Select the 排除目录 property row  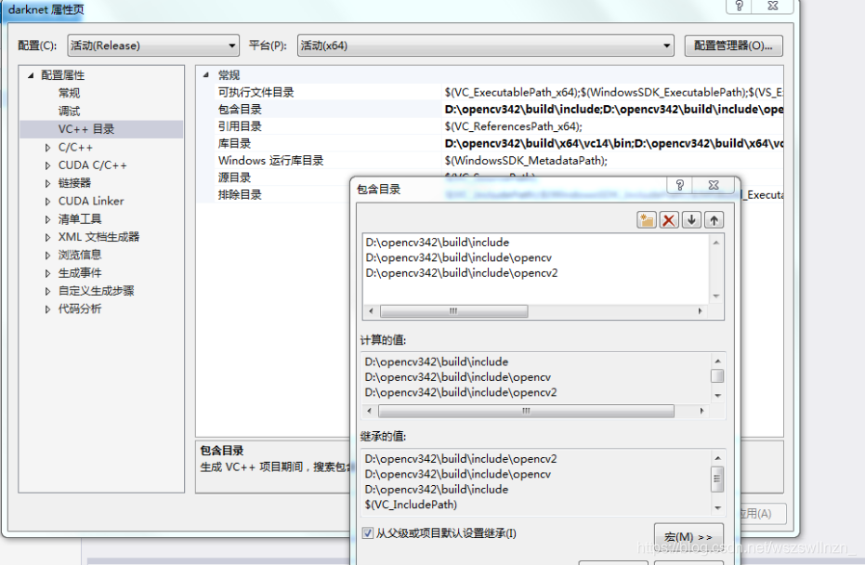282,195
